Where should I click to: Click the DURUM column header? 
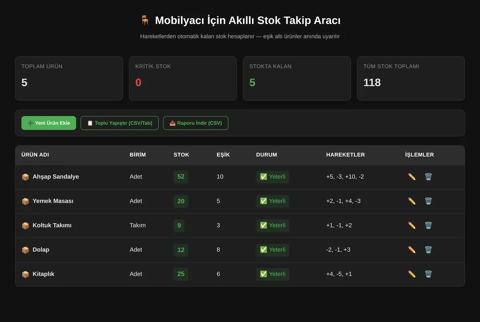(266, 155)
